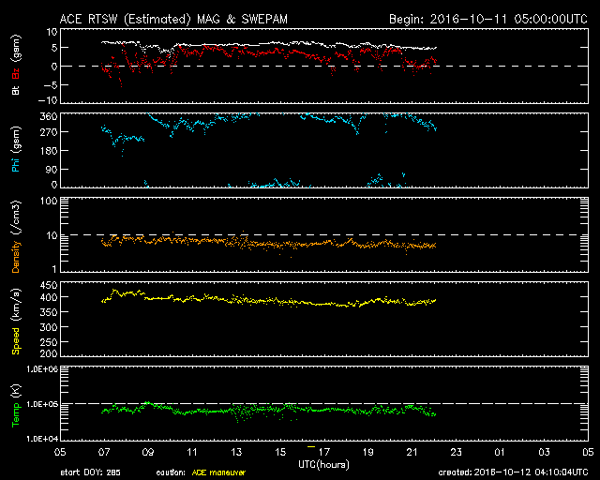
Task: Click the 'created: 2016-10-12 04:10:04UTC' timestamp
Action: pos(513,472)
